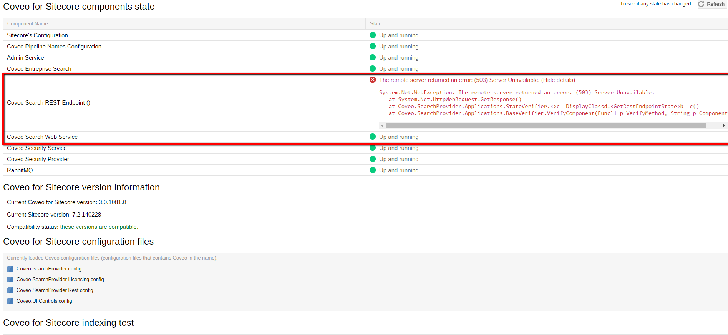Click the Coveo for Sitecore indexing test heading
Image resolution: width=728 pixels, height=335 pixels.
click(x=68, y=323)
